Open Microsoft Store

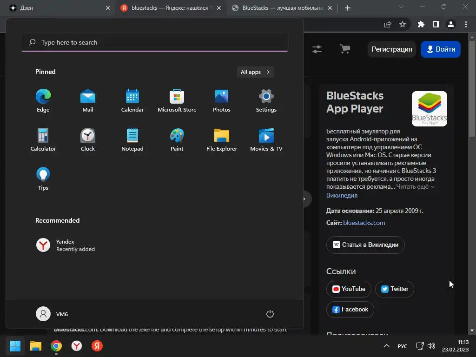177,101
